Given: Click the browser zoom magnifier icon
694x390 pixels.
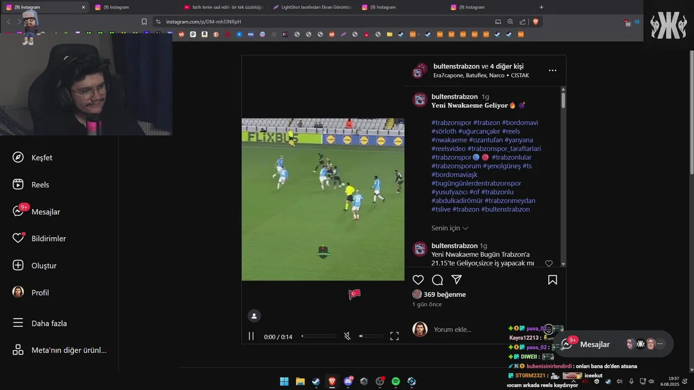Looking at the screenshot, I should tap(510, 22).
